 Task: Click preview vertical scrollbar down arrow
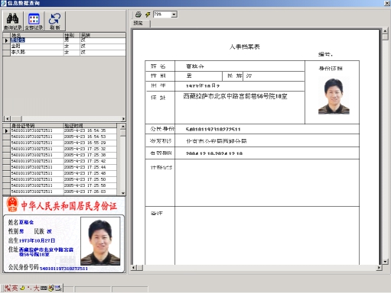click(x=385, y=262)
